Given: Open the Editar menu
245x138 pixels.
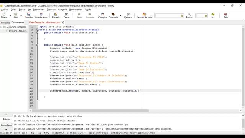Looking at the screenshot, I should click(14, 10).
